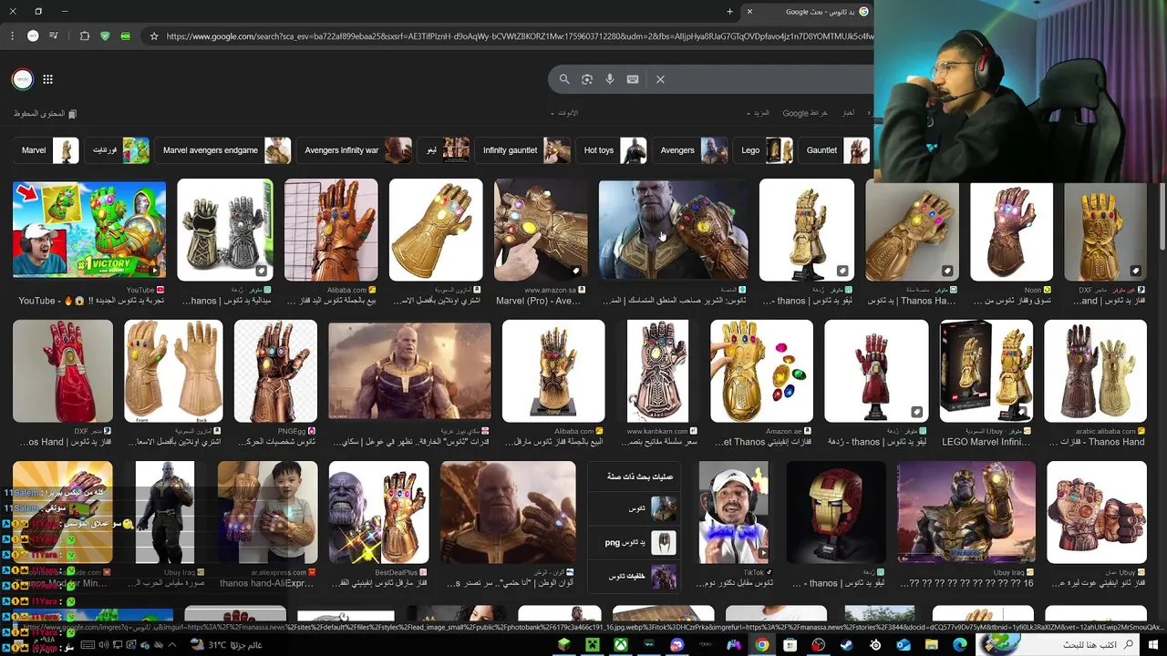Screen dimensions: 1167x656
Task: Open the 31°C weather widget in taskbar
Action: click(228, 645)
